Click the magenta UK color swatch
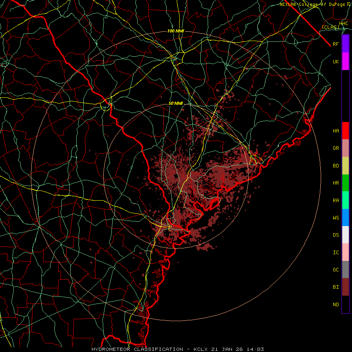This screenshot has width=352, height=352. (345, 61)
